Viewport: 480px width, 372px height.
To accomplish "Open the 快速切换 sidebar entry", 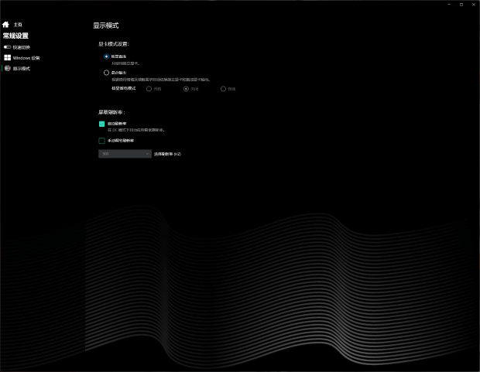I will (22, 47).
